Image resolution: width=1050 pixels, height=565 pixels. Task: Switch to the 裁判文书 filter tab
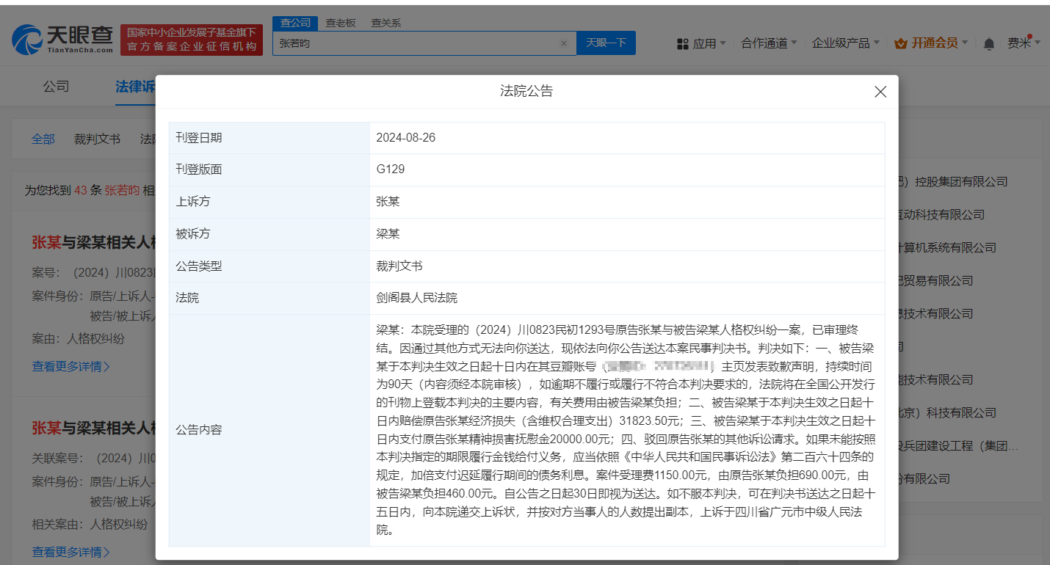click(x=97, y=139)
